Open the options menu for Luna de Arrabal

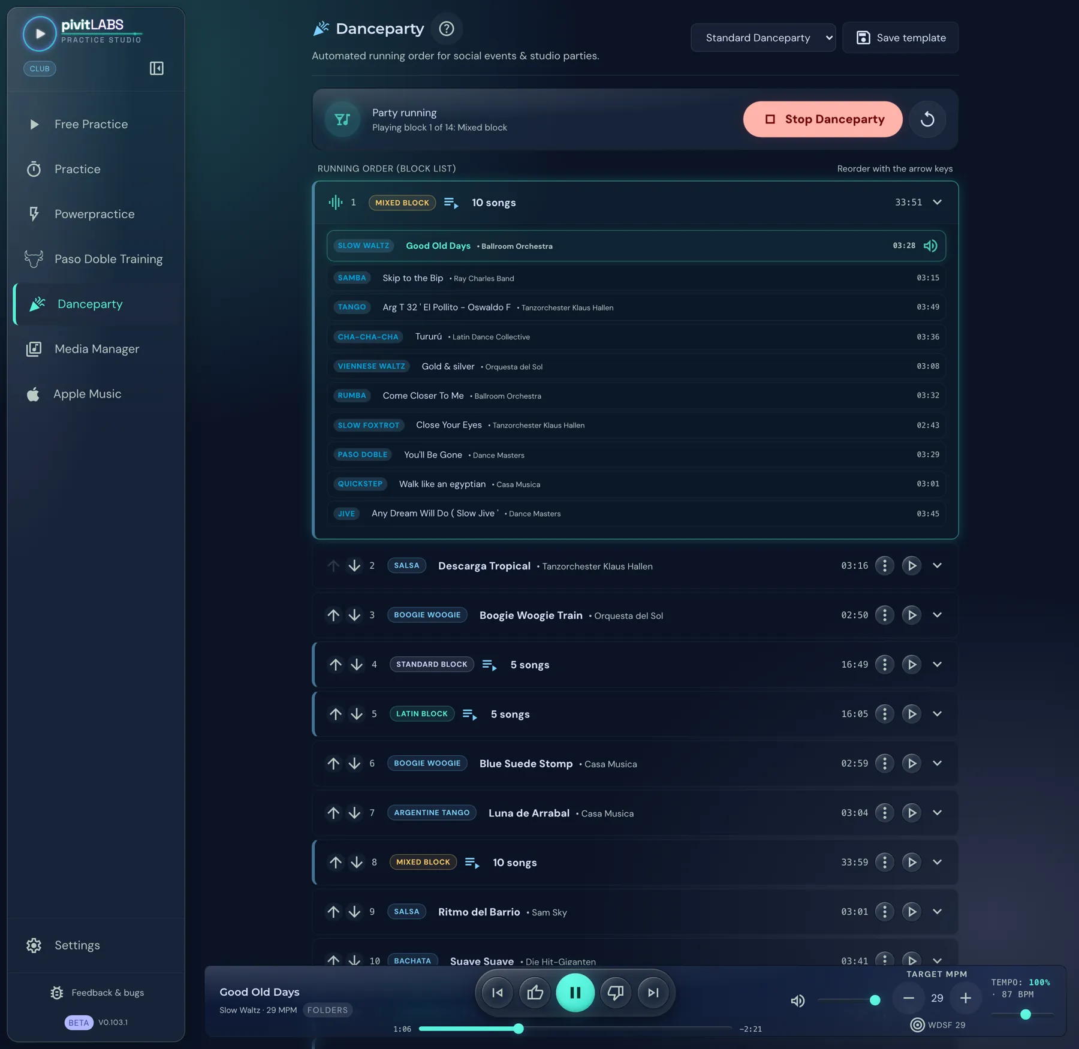click(885, 813)
